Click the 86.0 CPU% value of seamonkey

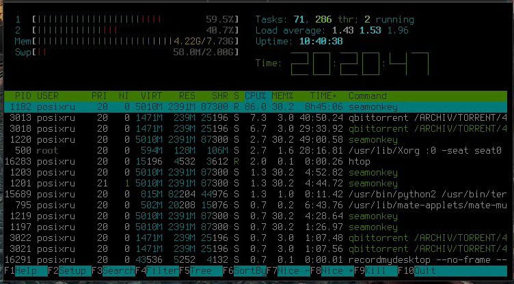pos(256,106)
